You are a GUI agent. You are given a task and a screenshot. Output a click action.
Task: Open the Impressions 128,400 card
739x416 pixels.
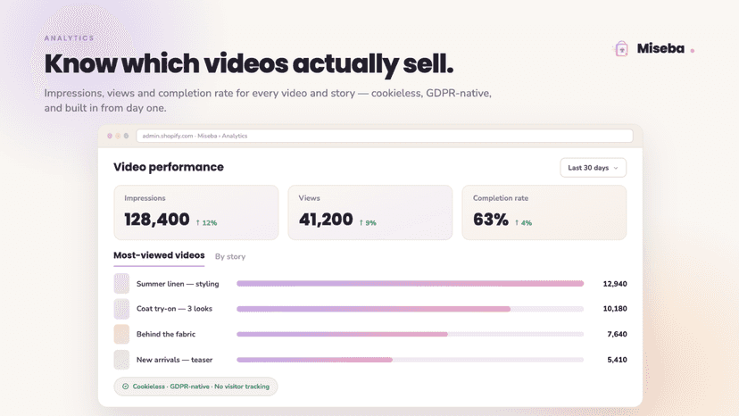click(196, 212)
